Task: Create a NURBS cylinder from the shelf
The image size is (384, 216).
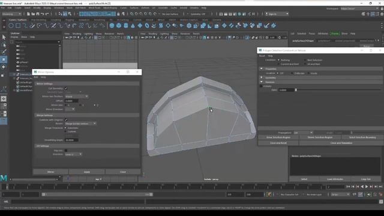Action: (126, 25)
